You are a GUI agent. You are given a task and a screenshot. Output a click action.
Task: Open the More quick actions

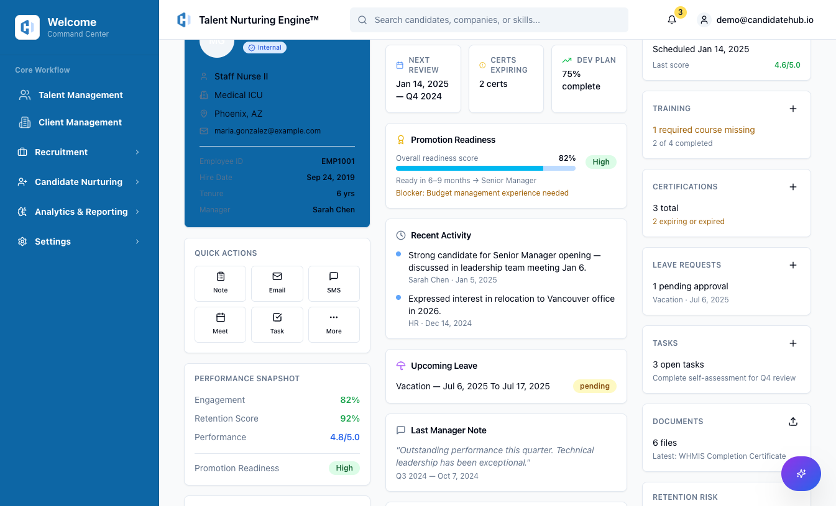(334, 324)
